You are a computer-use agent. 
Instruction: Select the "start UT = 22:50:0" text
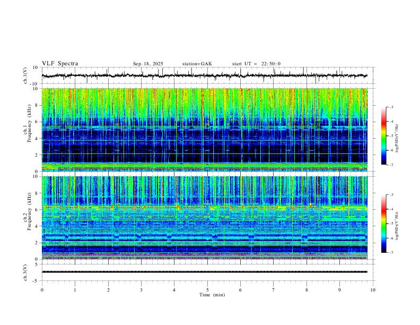pyautogui.click(x=256, y=64)
